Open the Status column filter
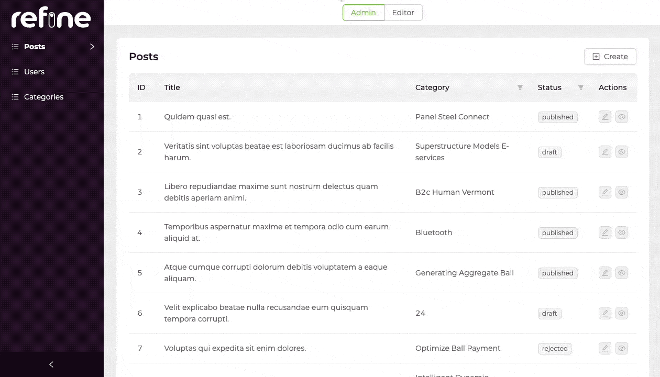 580,87
